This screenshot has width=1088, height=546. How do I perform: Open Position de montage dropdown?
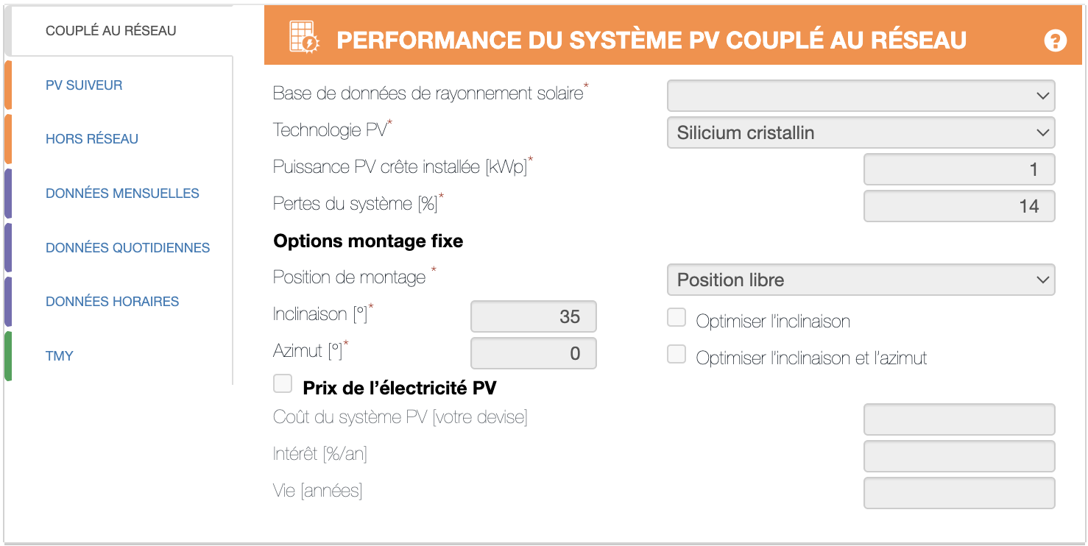pyautogui.click(x=861, y=280)
